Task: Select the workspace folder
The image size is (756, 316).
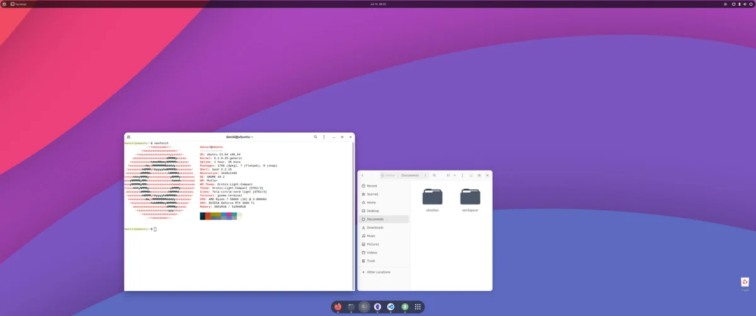Action: pyautogui.click(x=470, y=200)
